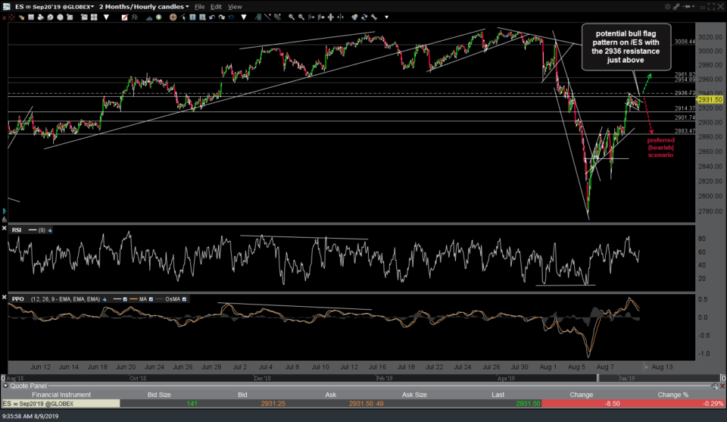727x422 pixels.
Task: Click the undo arrow icon
Action: [212, 17]
